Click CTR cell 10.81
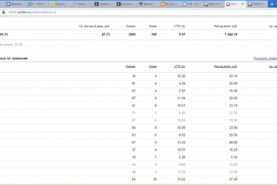This screenshot has width=277, height=185. pos(181,150)
